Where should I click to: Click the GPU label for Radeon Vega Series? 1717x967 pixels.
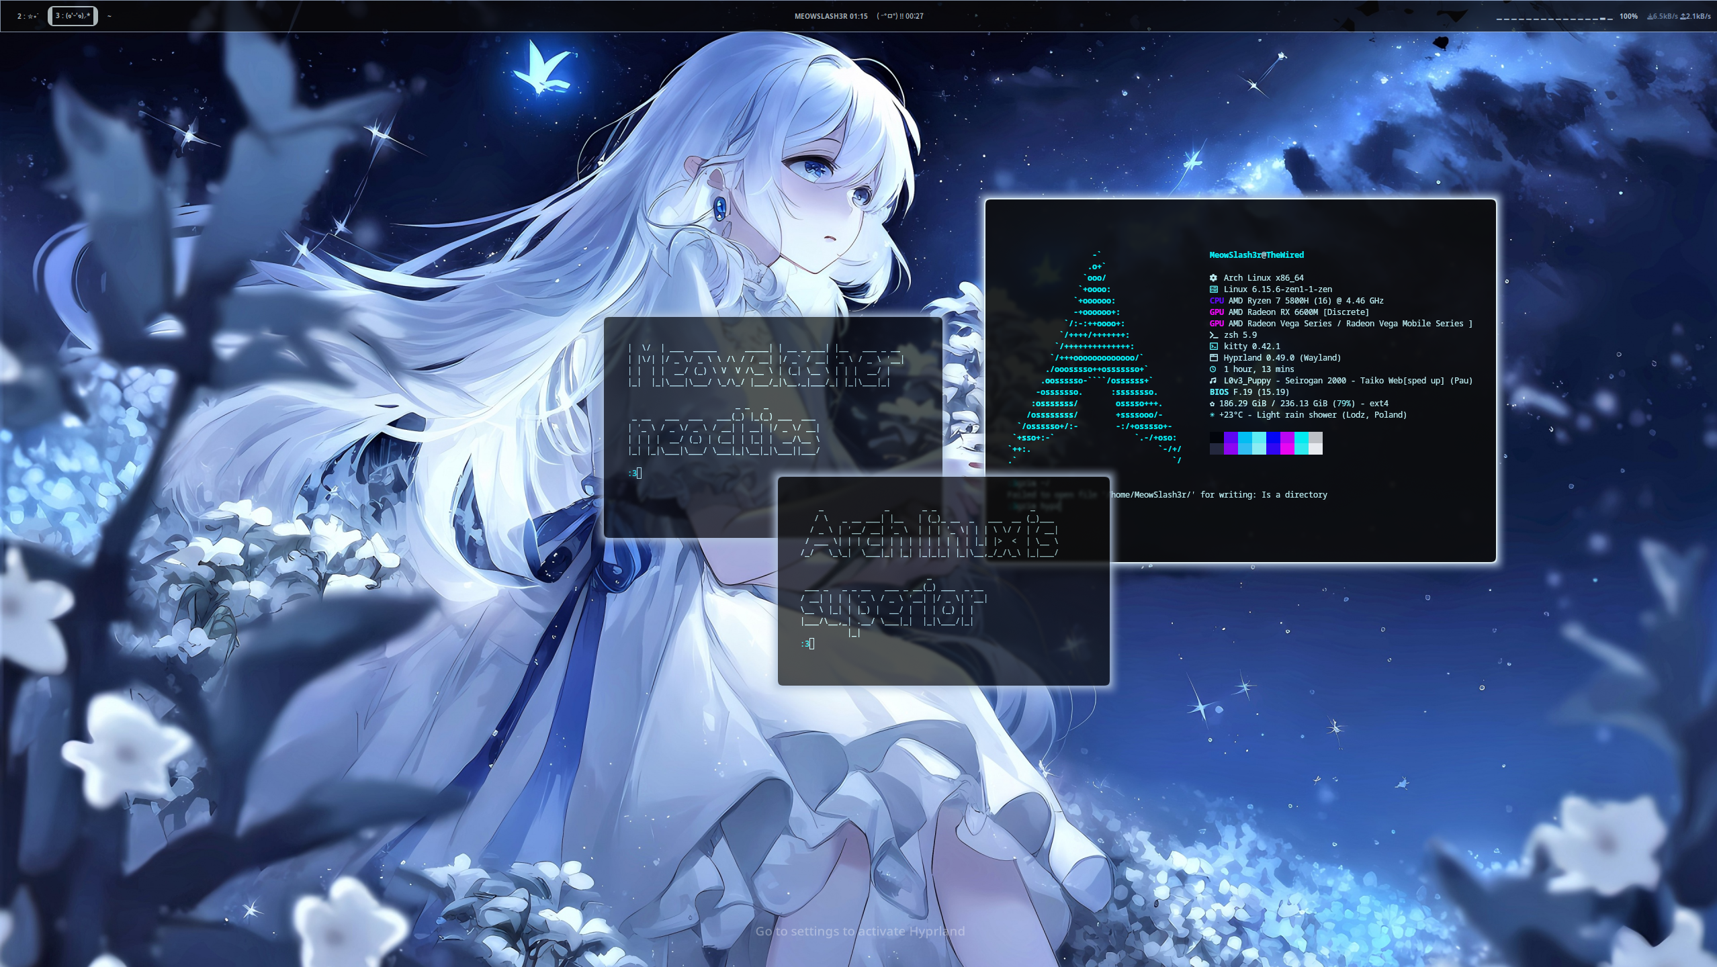coord(1217,323)
